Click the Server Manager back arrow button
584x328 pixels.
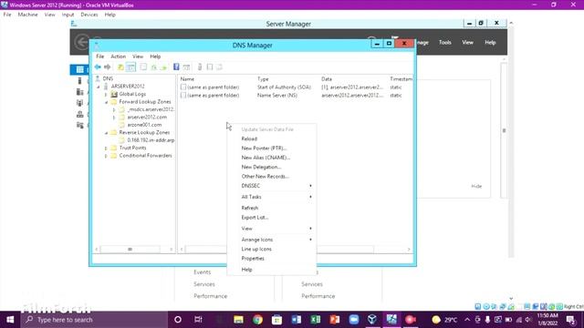82,42
